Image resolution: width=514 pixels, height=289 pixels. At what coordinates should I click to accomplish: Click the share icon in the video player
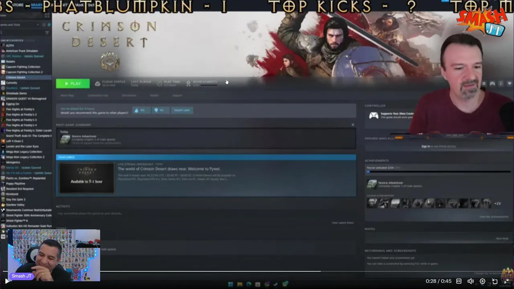pyautogui.click(x=495, y=281)
